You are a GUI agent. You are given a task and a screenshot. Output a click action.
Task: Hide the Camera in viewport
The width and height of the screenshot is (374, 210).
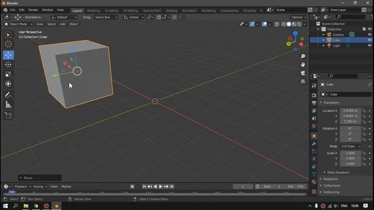click(369, 34)
